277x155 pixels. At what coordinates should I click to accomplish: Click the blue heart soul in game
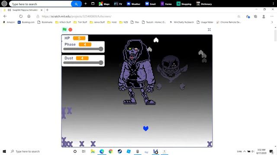click(146, 128)
